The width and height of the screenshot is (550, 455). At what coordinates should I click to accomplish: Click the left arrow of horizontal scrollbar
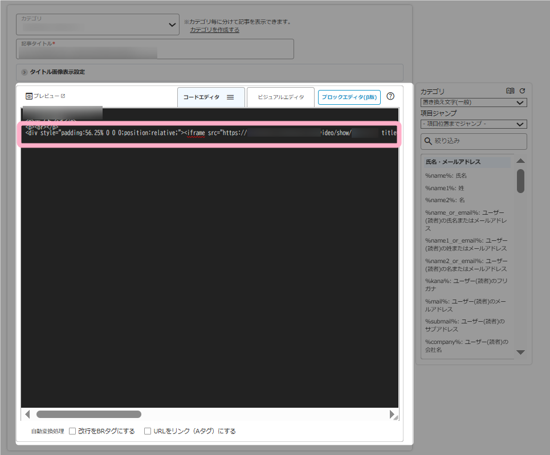pyautogui.click(x=27, y=414)
